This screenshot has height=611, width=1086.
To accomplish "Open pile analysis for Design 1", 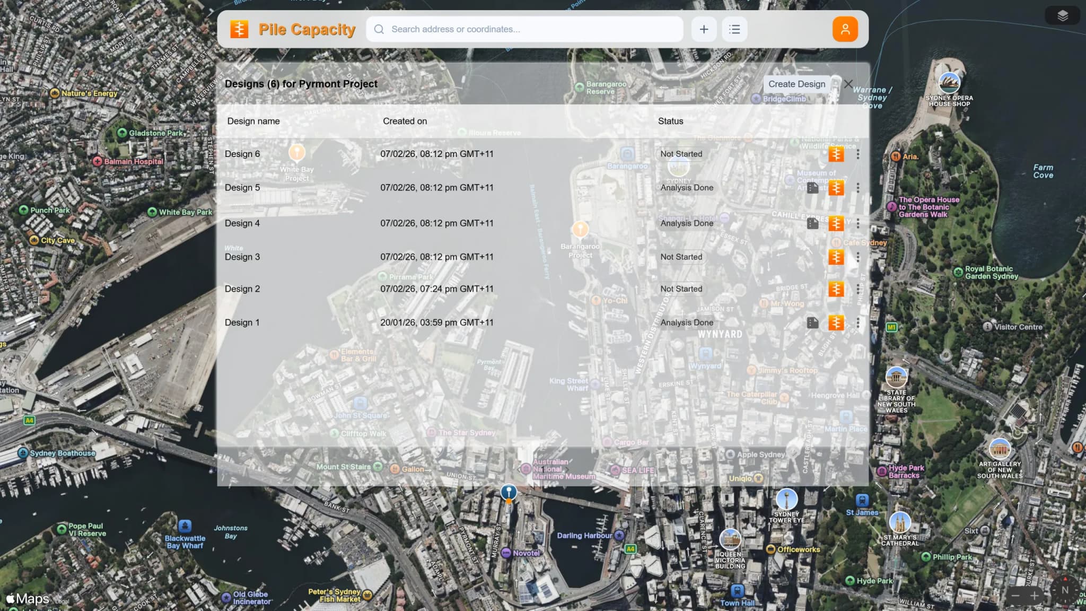I will [x=836, y=322].
